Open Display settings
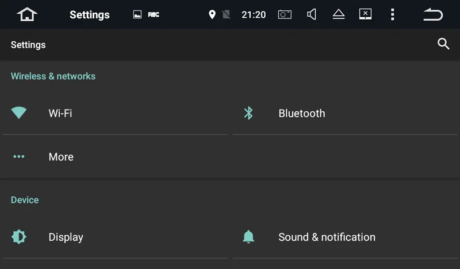 [115, 237]
